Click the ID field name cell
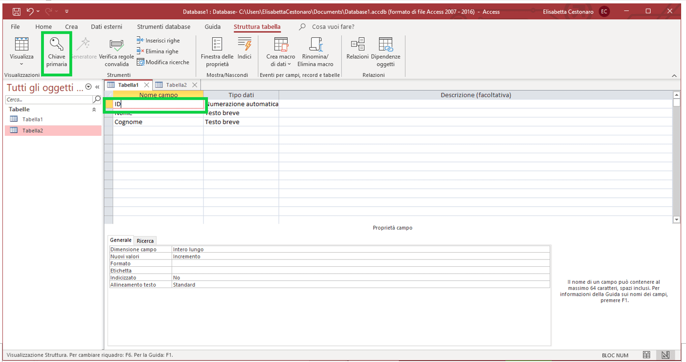Screen dimensions: 686x362 click(x=158, y=104)
